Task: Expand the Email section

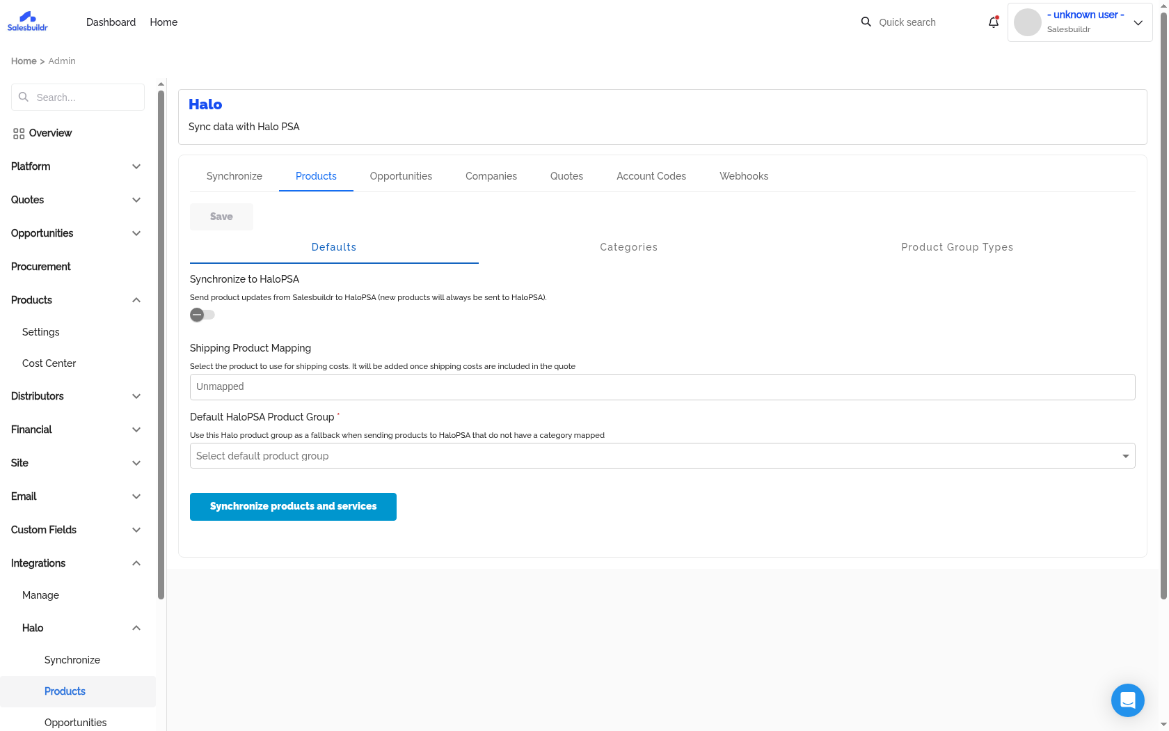Action: point(136,496)
